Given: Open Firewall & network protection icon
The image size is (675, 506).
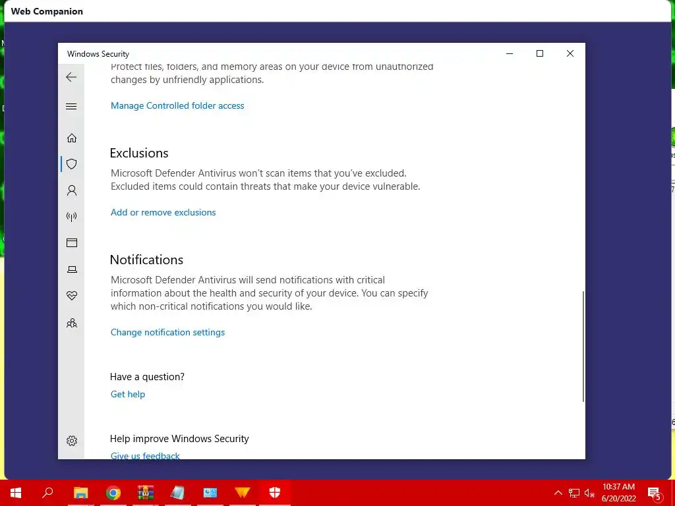Looking at the screenshot, I should (x=71, y=216).
